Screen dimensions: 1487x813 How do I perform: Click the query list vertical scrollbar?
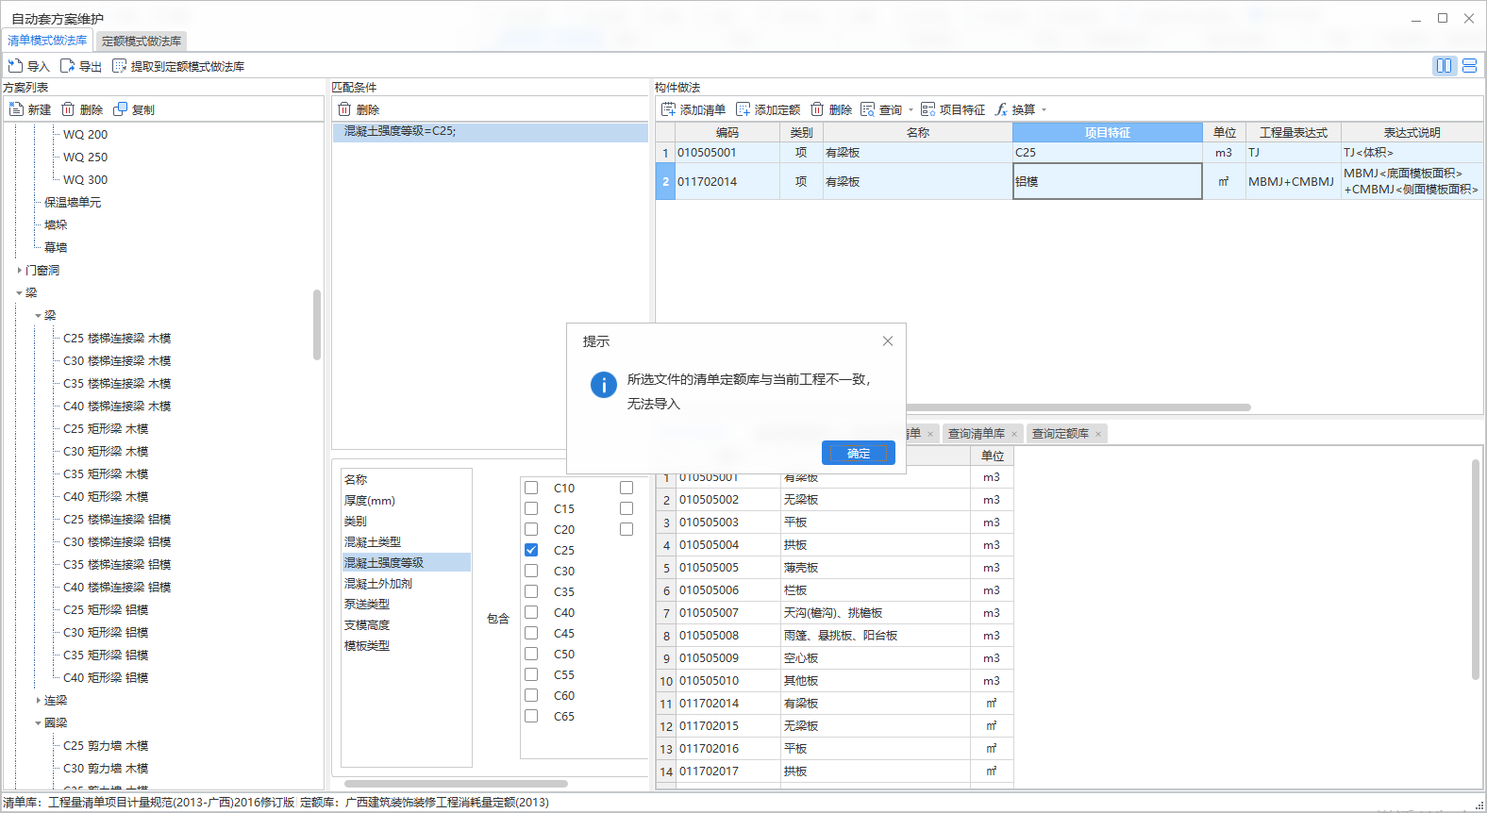click(1476, 569)
